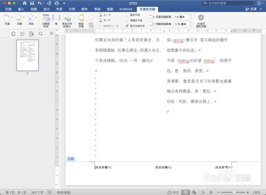This screenshot has width=266, height=195.
Task: Redo with the circular arrow icon
Action: [x=49, y=3]
